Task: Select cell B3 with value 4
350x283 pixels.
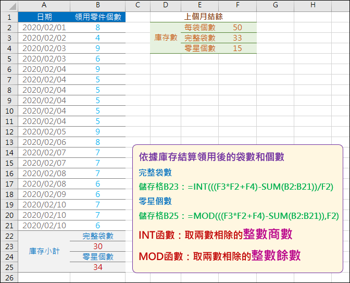Action: 98,38
